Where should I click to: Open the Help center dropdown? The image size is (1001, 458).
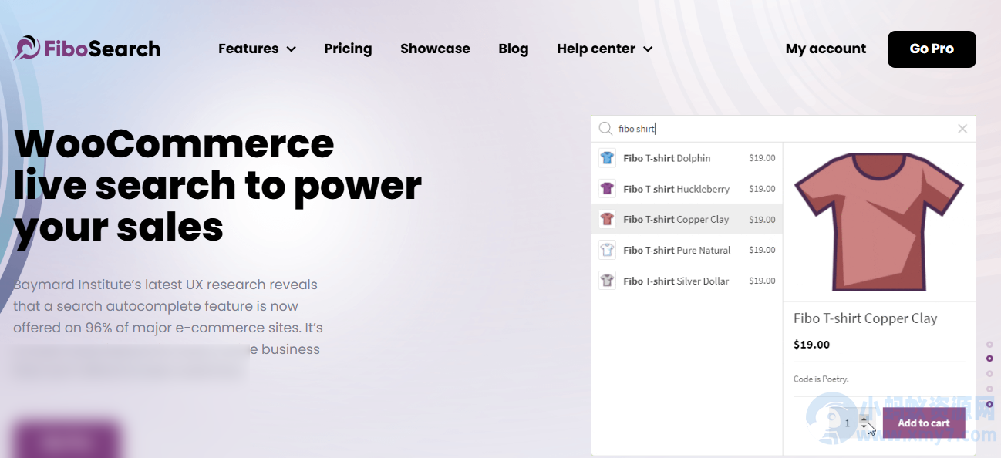point(605,49)
